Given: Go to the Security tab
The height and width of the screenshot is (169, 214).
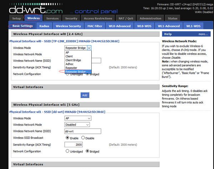Looking at the screenshot, I should pos(71,19).
